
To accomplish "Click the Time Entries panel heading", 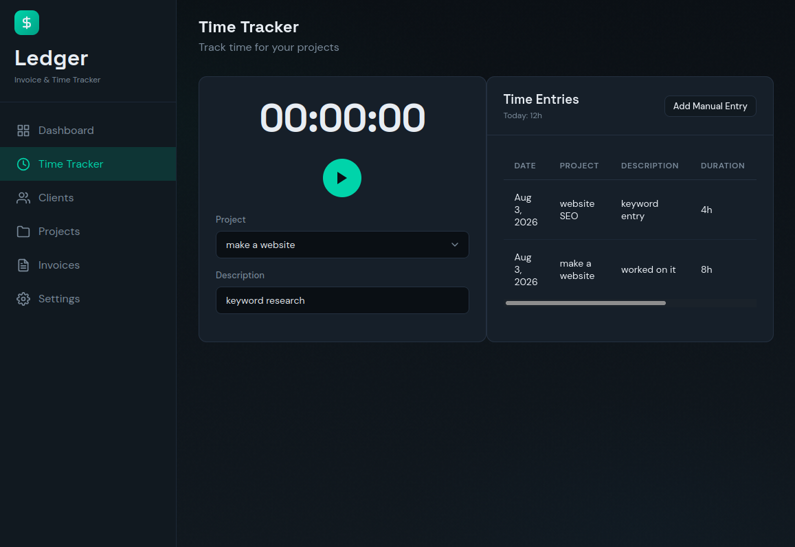I will click(541, 100).
